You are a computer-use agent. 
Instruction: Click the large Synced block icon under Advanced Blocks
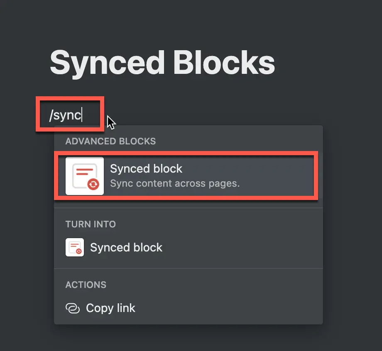coord(85,176)
